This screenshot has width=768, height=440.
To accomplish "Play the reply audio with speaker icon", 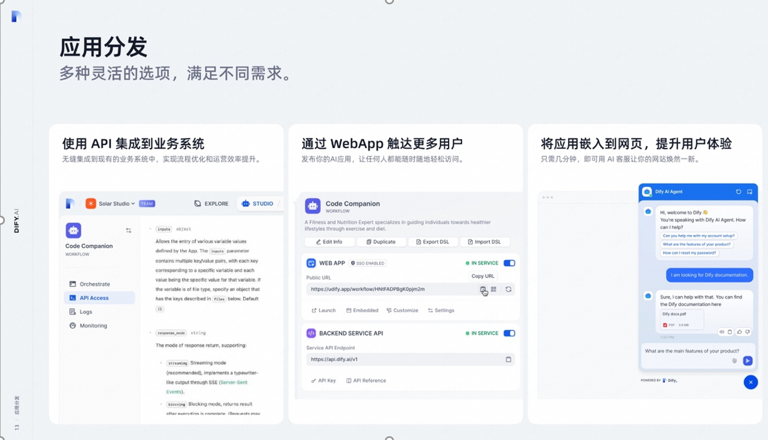I will (722, 332).
